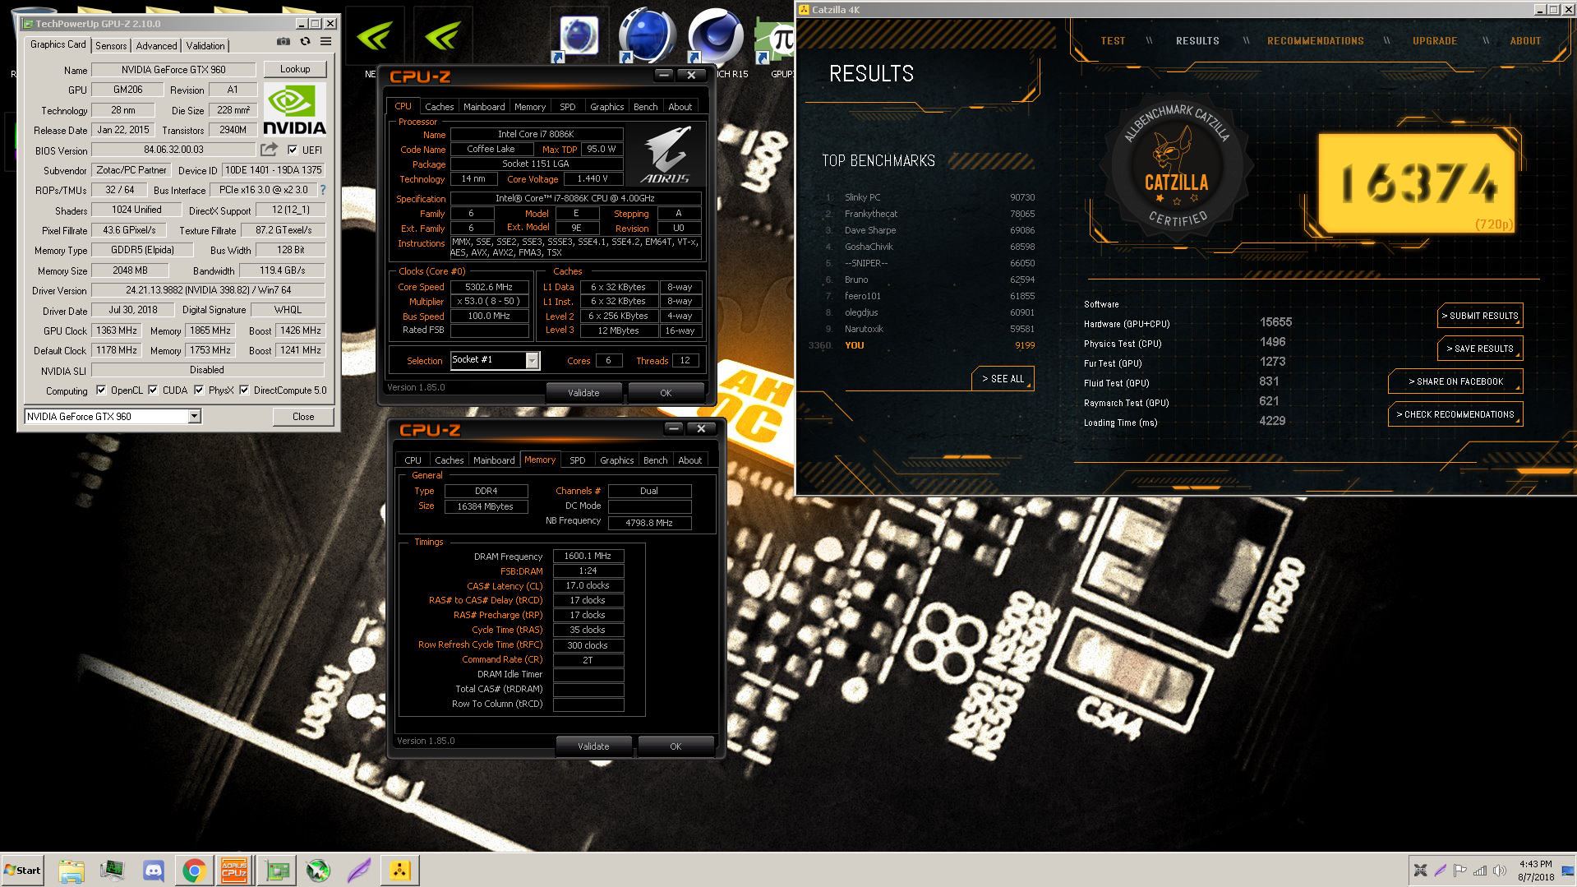
Task: Switch to the Sensors tab in GPU-Z
Action: [x=111, y=46]
